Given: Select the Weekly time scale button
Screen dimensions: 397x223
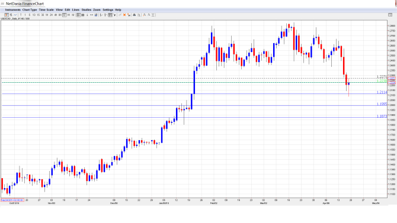Looking at the screenshot, I should (69, 15).
